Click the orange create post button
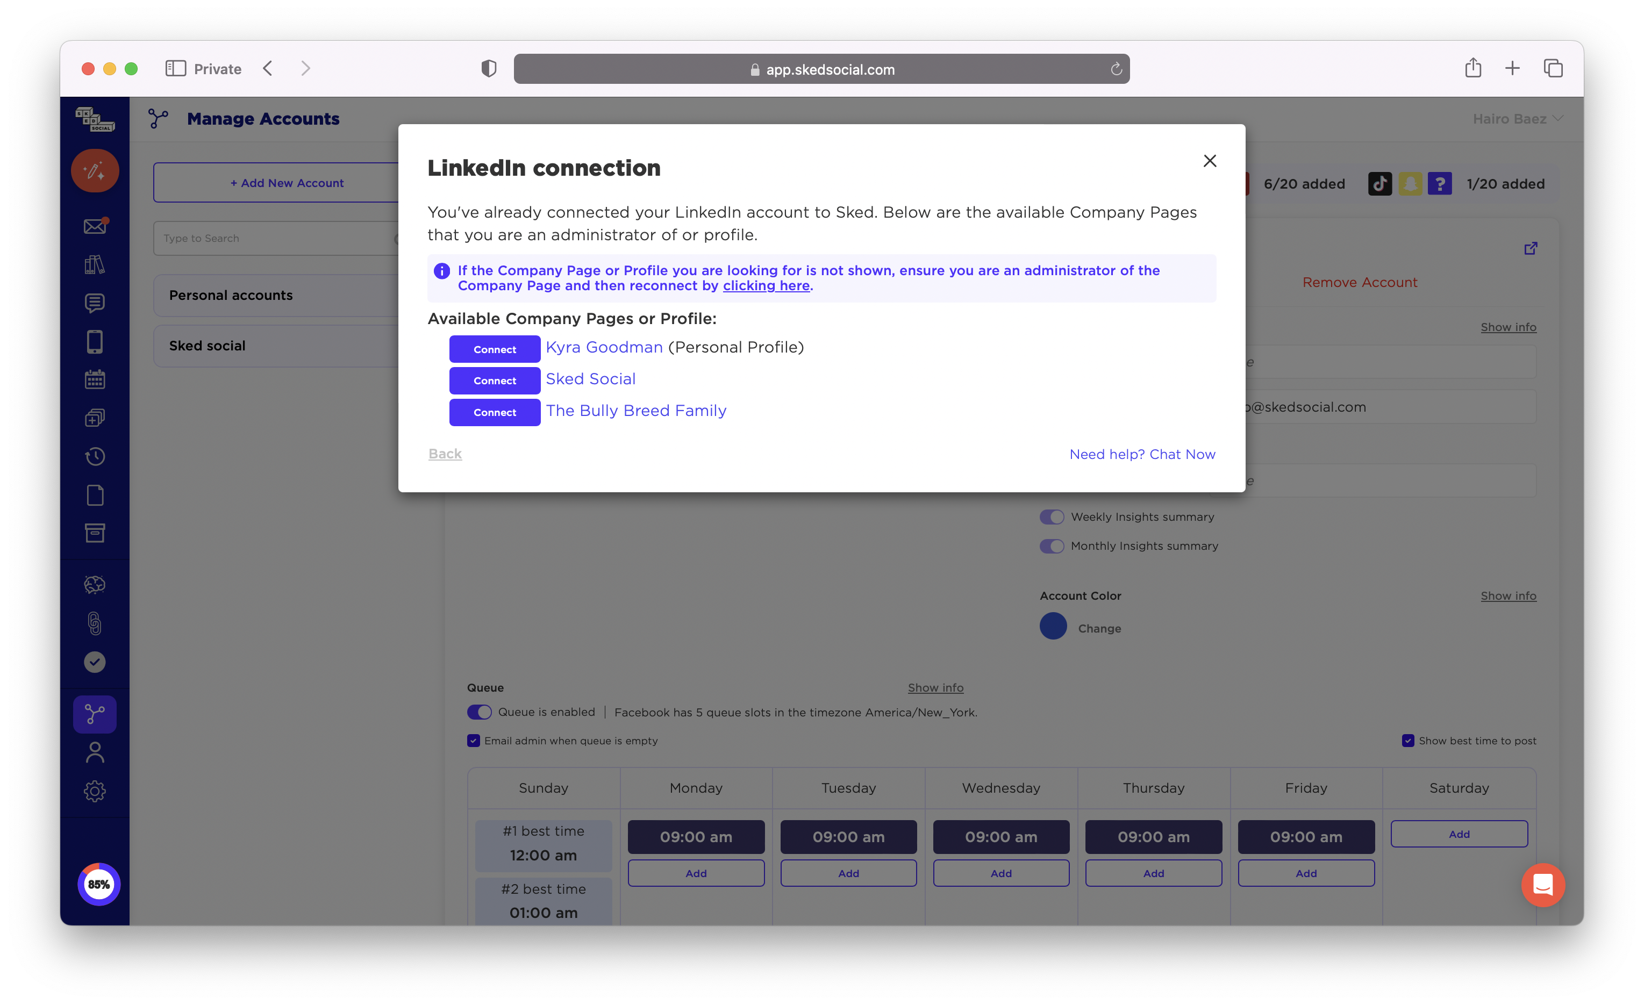This screenshot has width=1644, height=1005. click(x=95, y=170)
